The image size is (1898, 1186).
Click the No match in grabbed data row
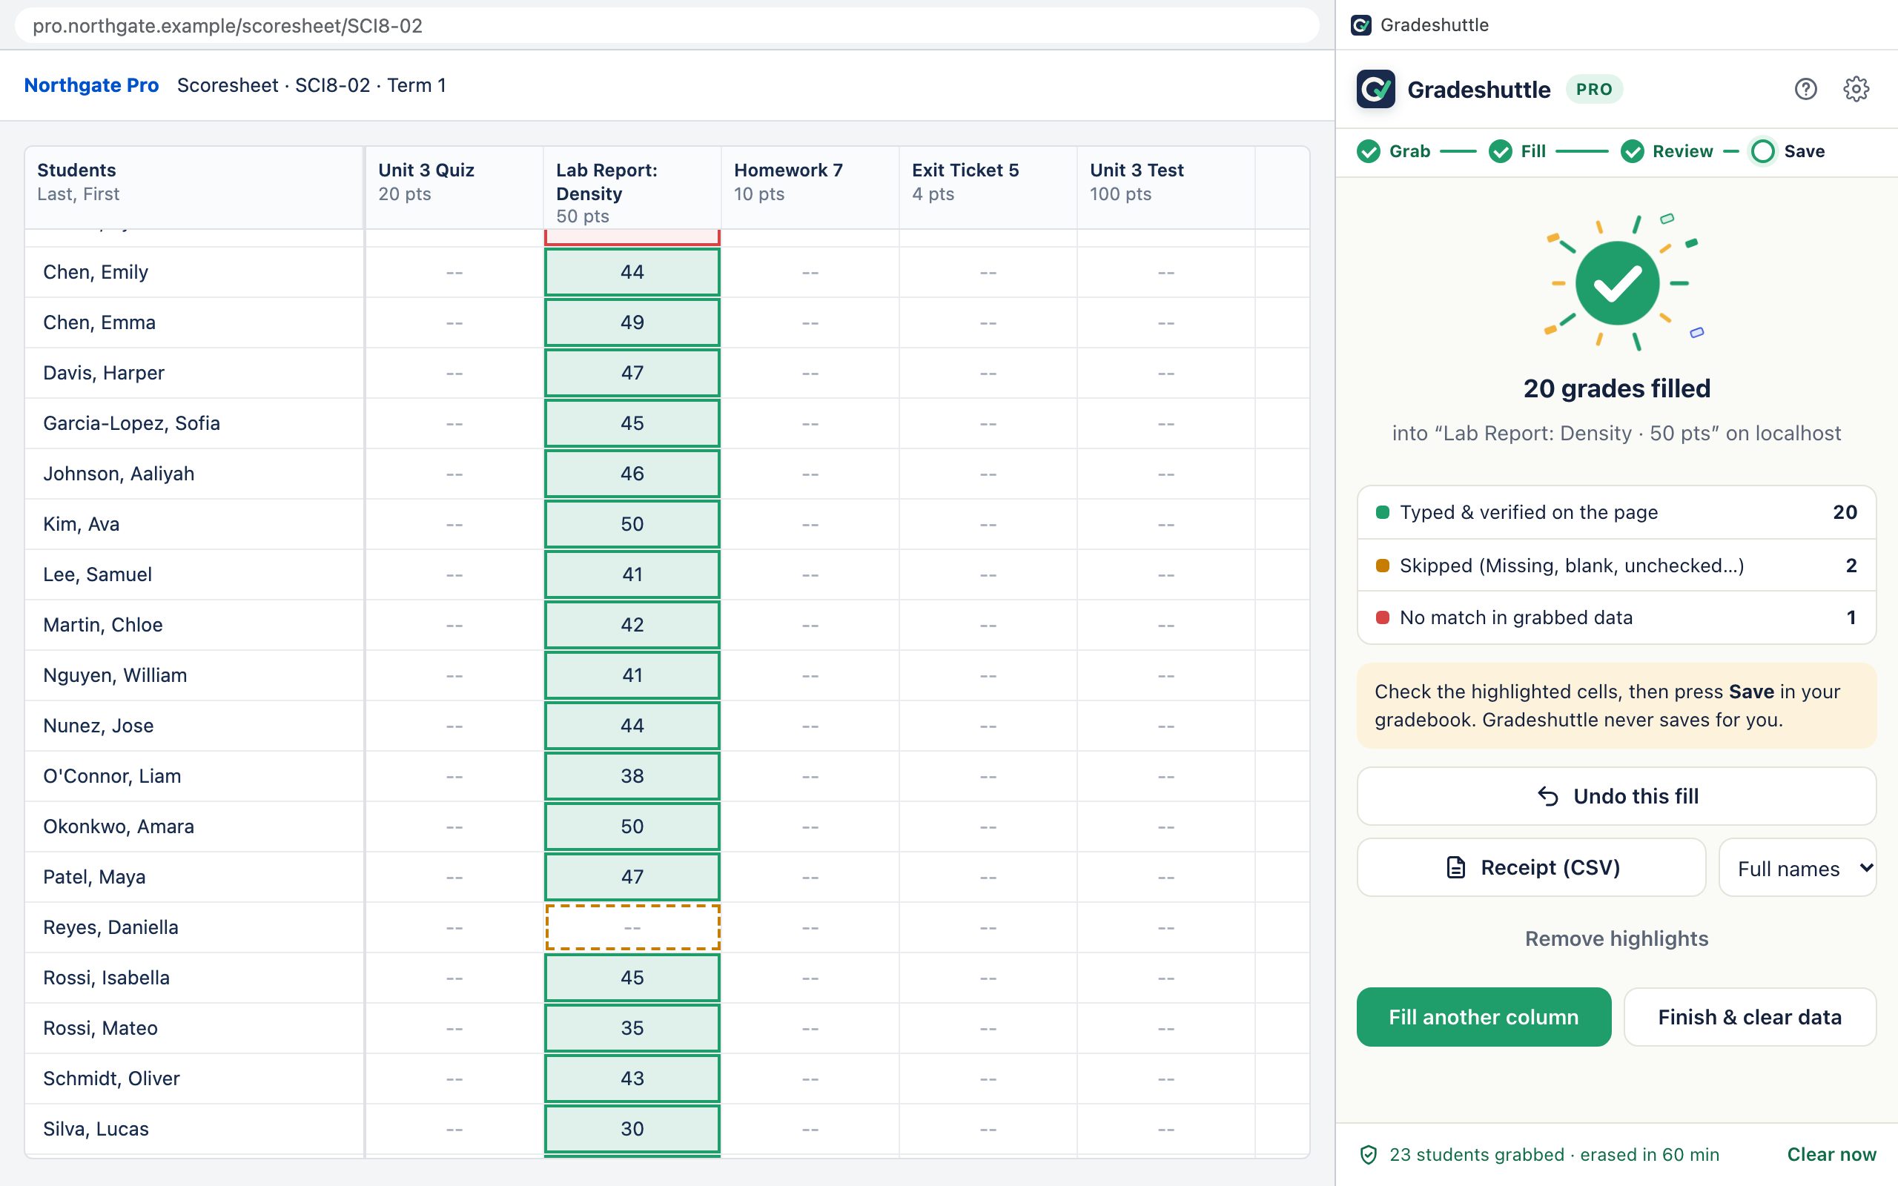[1616, 617]
